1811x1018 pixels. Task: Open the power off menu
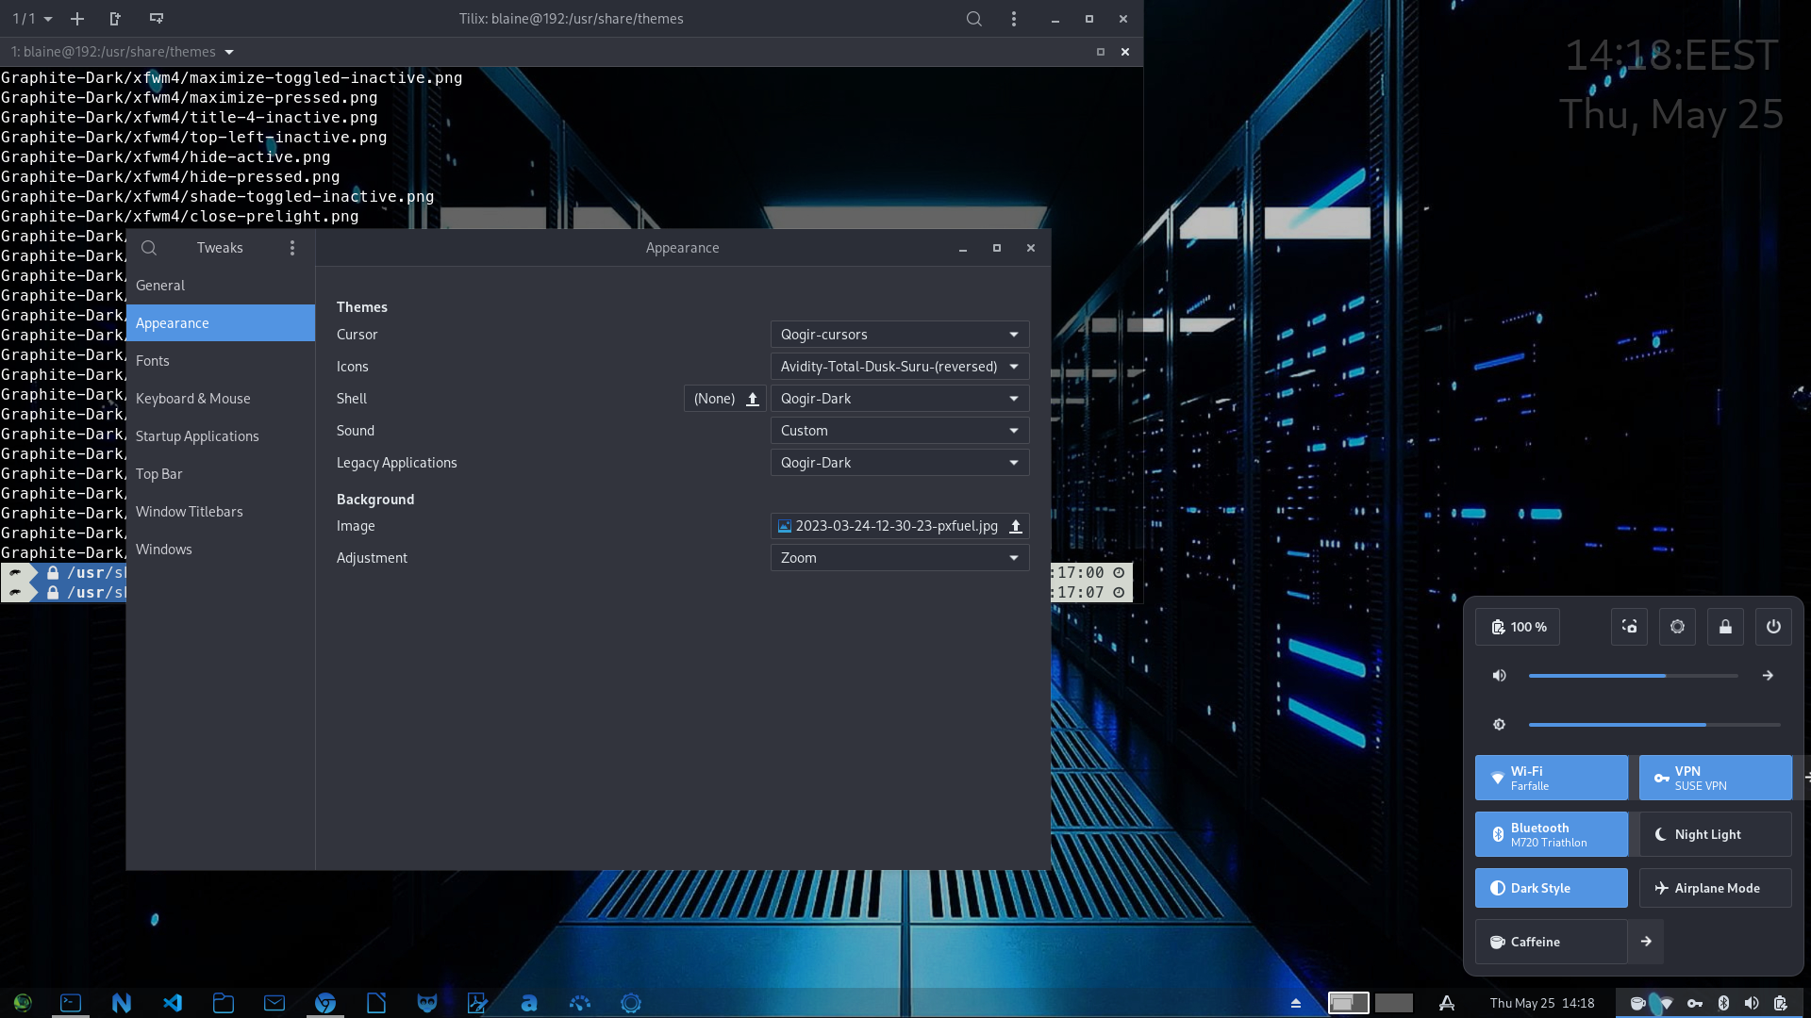pyautogui.click(x=1773, y=627)
